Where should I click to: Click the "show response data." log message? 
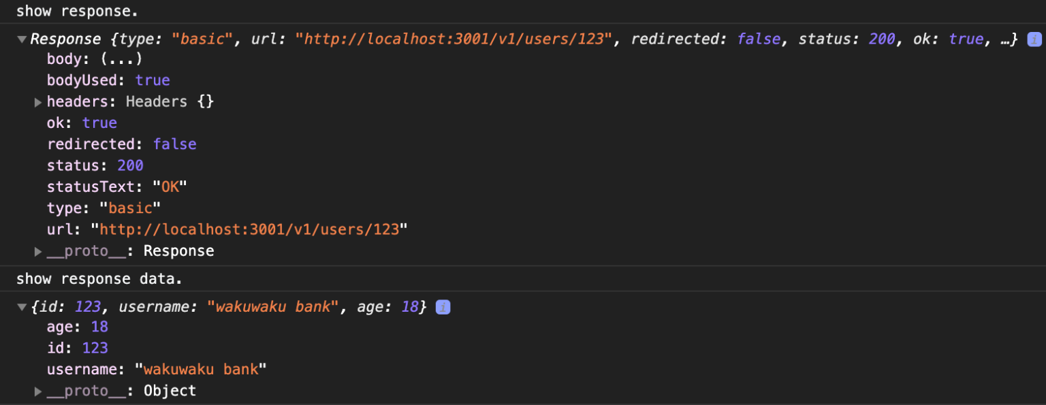[x=99, y=279]
